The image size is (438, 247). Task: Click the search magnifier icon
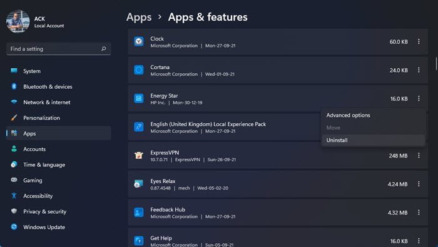coord(104,49)
